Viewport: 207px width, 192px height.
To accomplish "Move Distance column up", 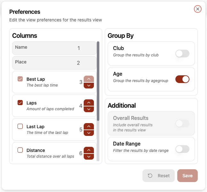I will (89, 150).
